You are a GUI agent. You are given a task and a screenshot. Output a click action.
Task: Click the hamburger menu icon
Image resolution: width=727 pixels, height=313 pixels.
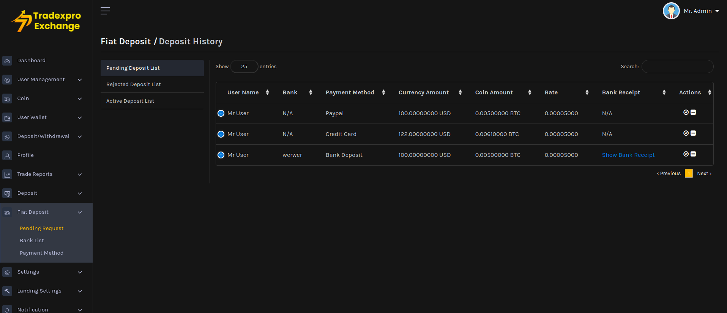tap(105, 11)
